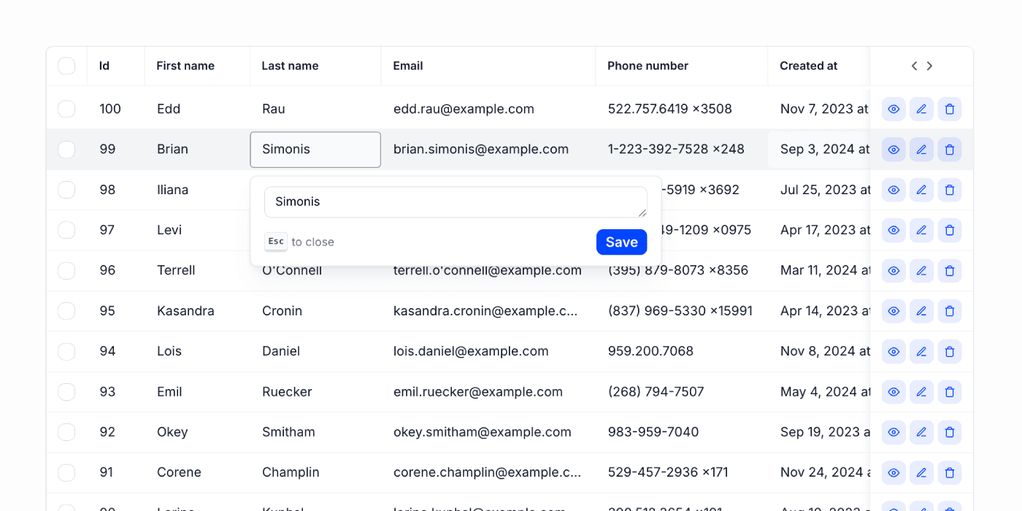Save the edited last name
Viewport: 1022px width, 511px height.
pos(621,242)
